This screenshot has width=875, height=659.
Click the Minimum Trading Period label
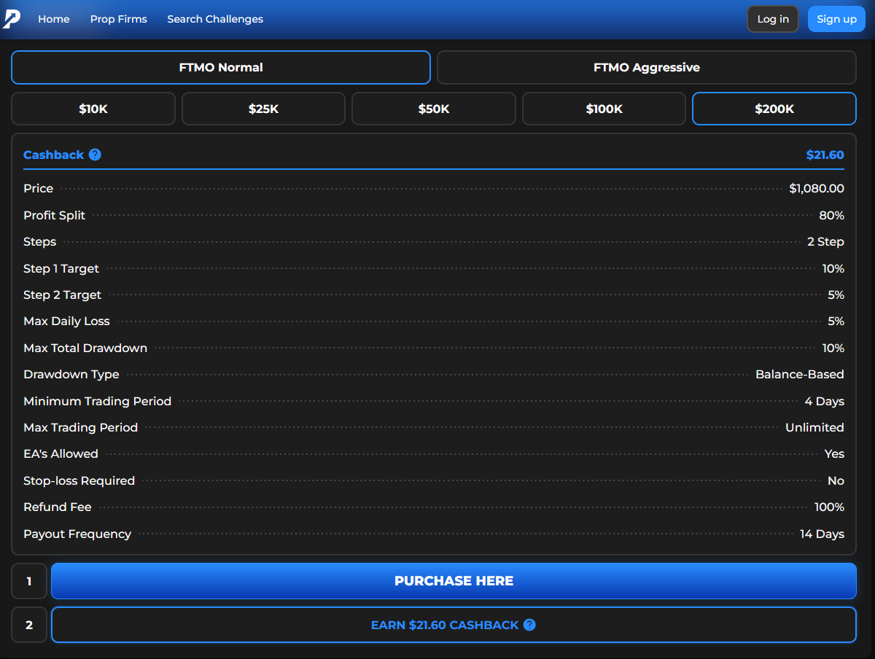(x=98, y=401)
